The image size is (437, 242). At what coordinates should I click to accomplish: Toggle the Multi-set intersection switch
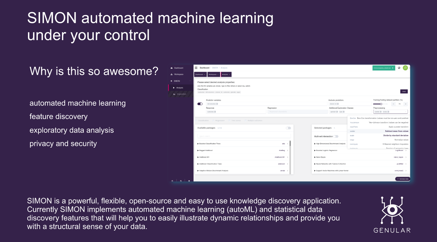pos(336,136)
